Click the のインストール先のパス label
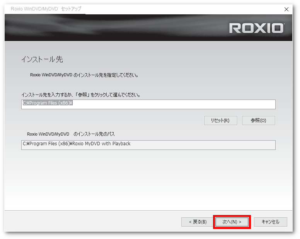 [94, 134]
